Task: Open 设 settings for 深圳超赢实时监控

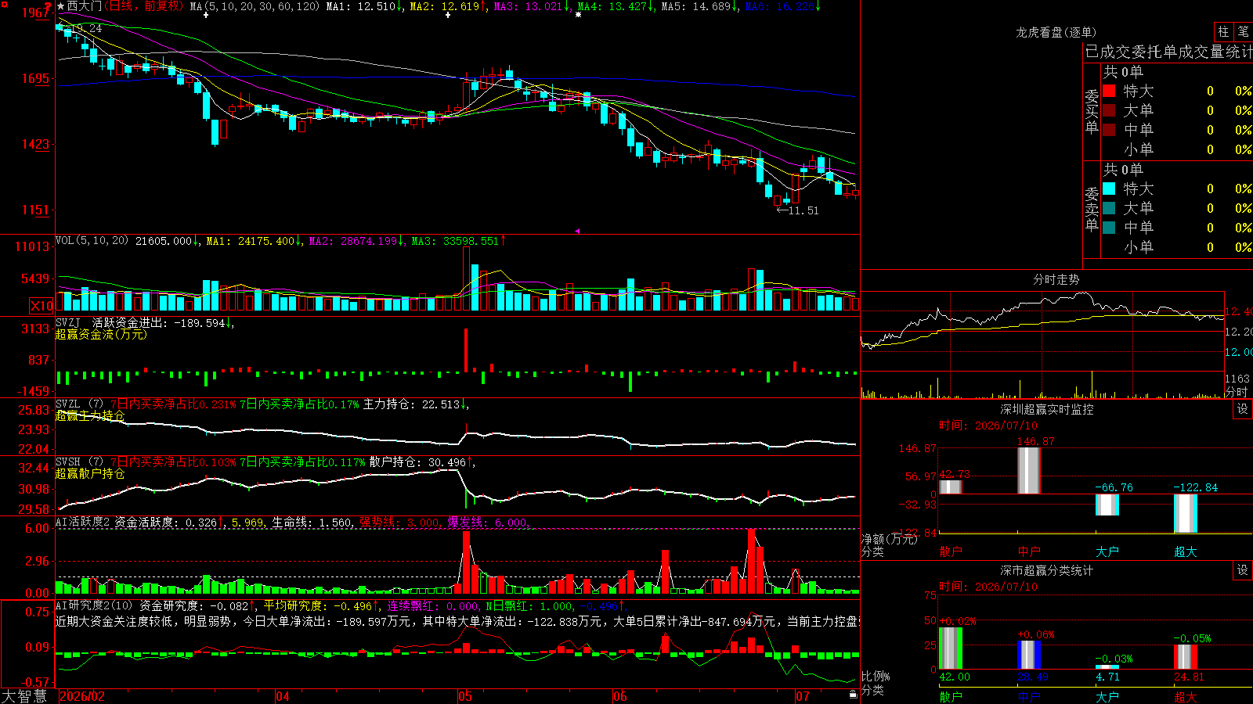Action: coord(1243,409)
